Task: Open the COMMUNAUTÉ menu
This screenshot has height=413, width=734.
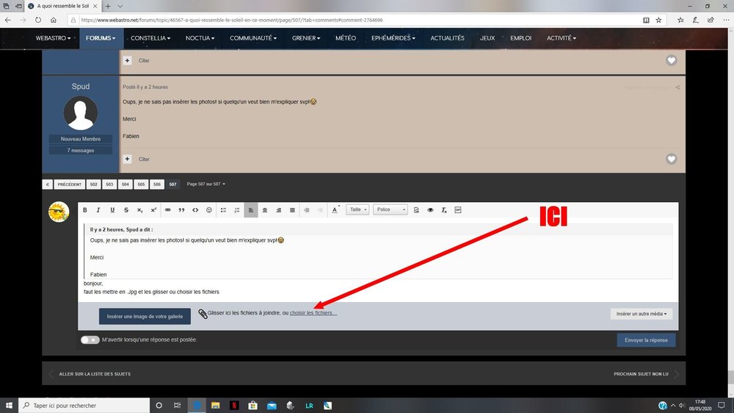Action: click(252, 38)
